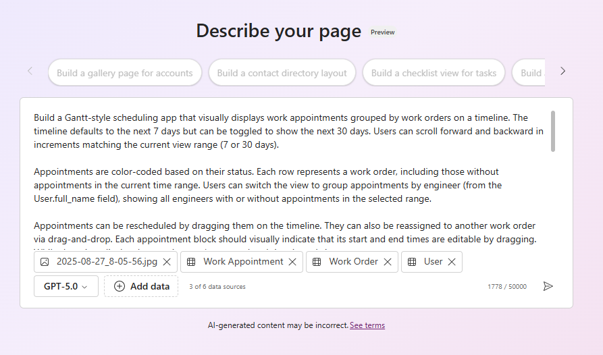Click the table icon beside Work Appointment
Screen dimensions: 603x355
(191, 262)
